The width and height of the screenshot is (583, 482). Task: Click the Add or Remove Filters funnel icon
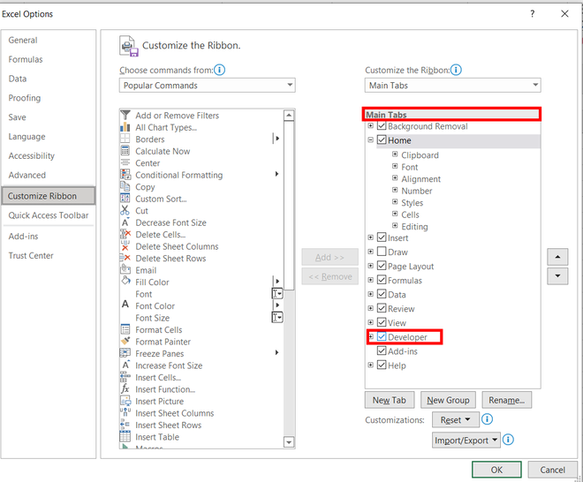pos(125,116)
